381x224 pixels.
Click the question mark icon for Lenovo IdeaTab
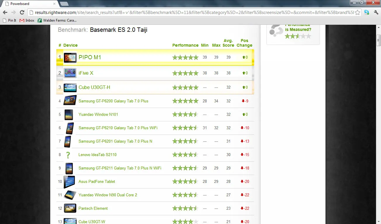pos(68,155)
